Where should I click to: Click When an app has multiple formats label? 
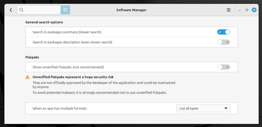(x=60, y=108)
